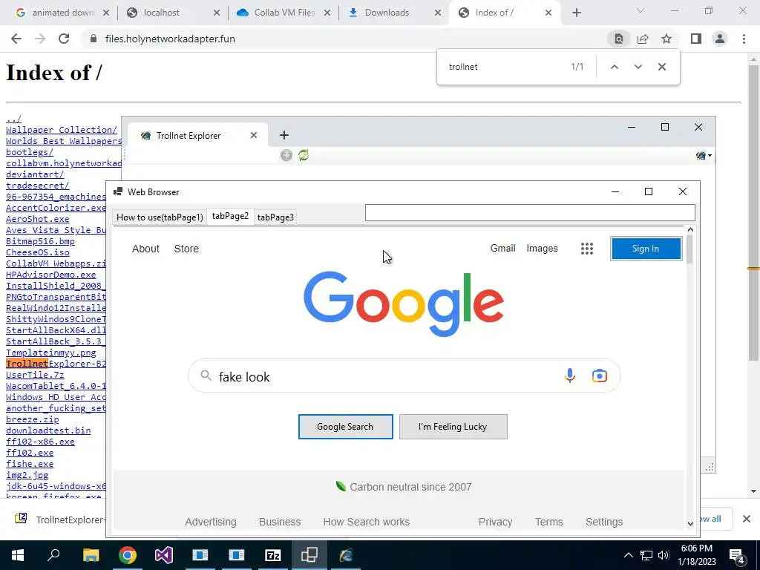The height and width of the screenshot is (570, 760).
Task: Reload the Index of / page
Action: [64, 39]
